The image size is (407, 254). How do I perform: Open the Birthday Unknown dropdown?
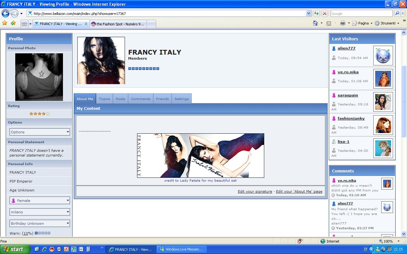click(x=40, y=224)
